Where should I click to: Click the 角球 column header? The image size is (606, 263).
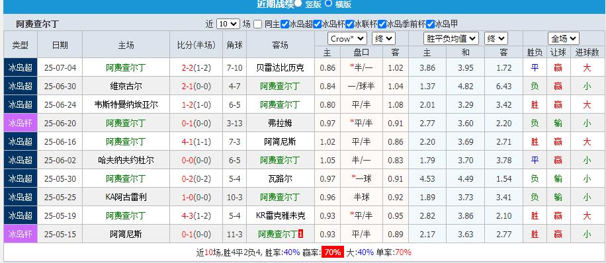[x=235, y=45]
